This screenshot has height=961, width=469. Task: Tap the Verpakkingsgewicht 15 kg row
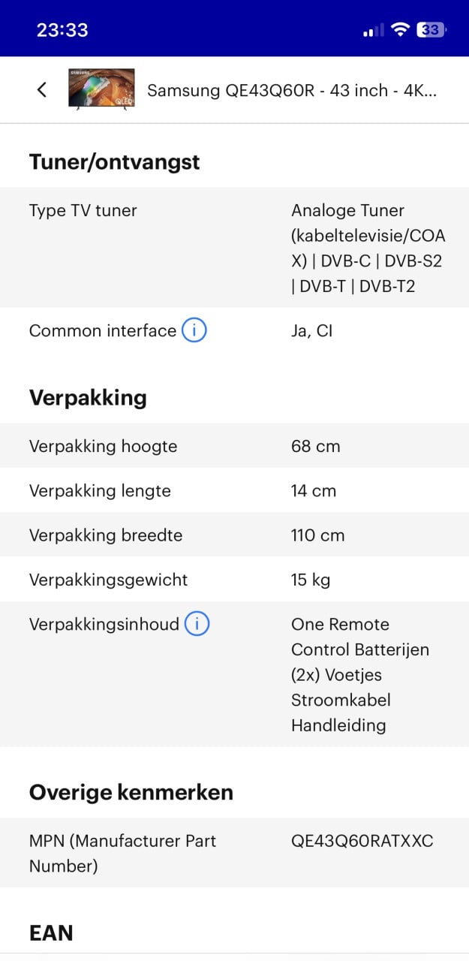click(234, 579)
